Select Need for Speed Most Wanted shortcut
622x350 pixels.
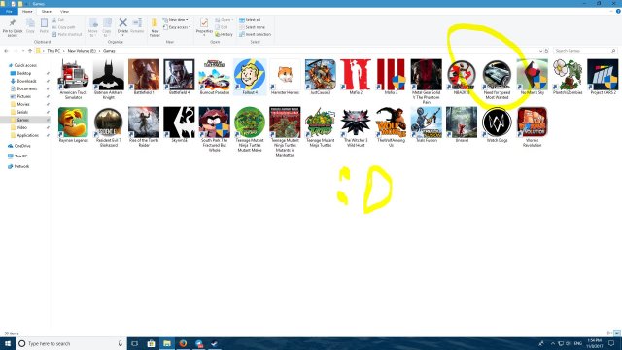tap(497, 79)
